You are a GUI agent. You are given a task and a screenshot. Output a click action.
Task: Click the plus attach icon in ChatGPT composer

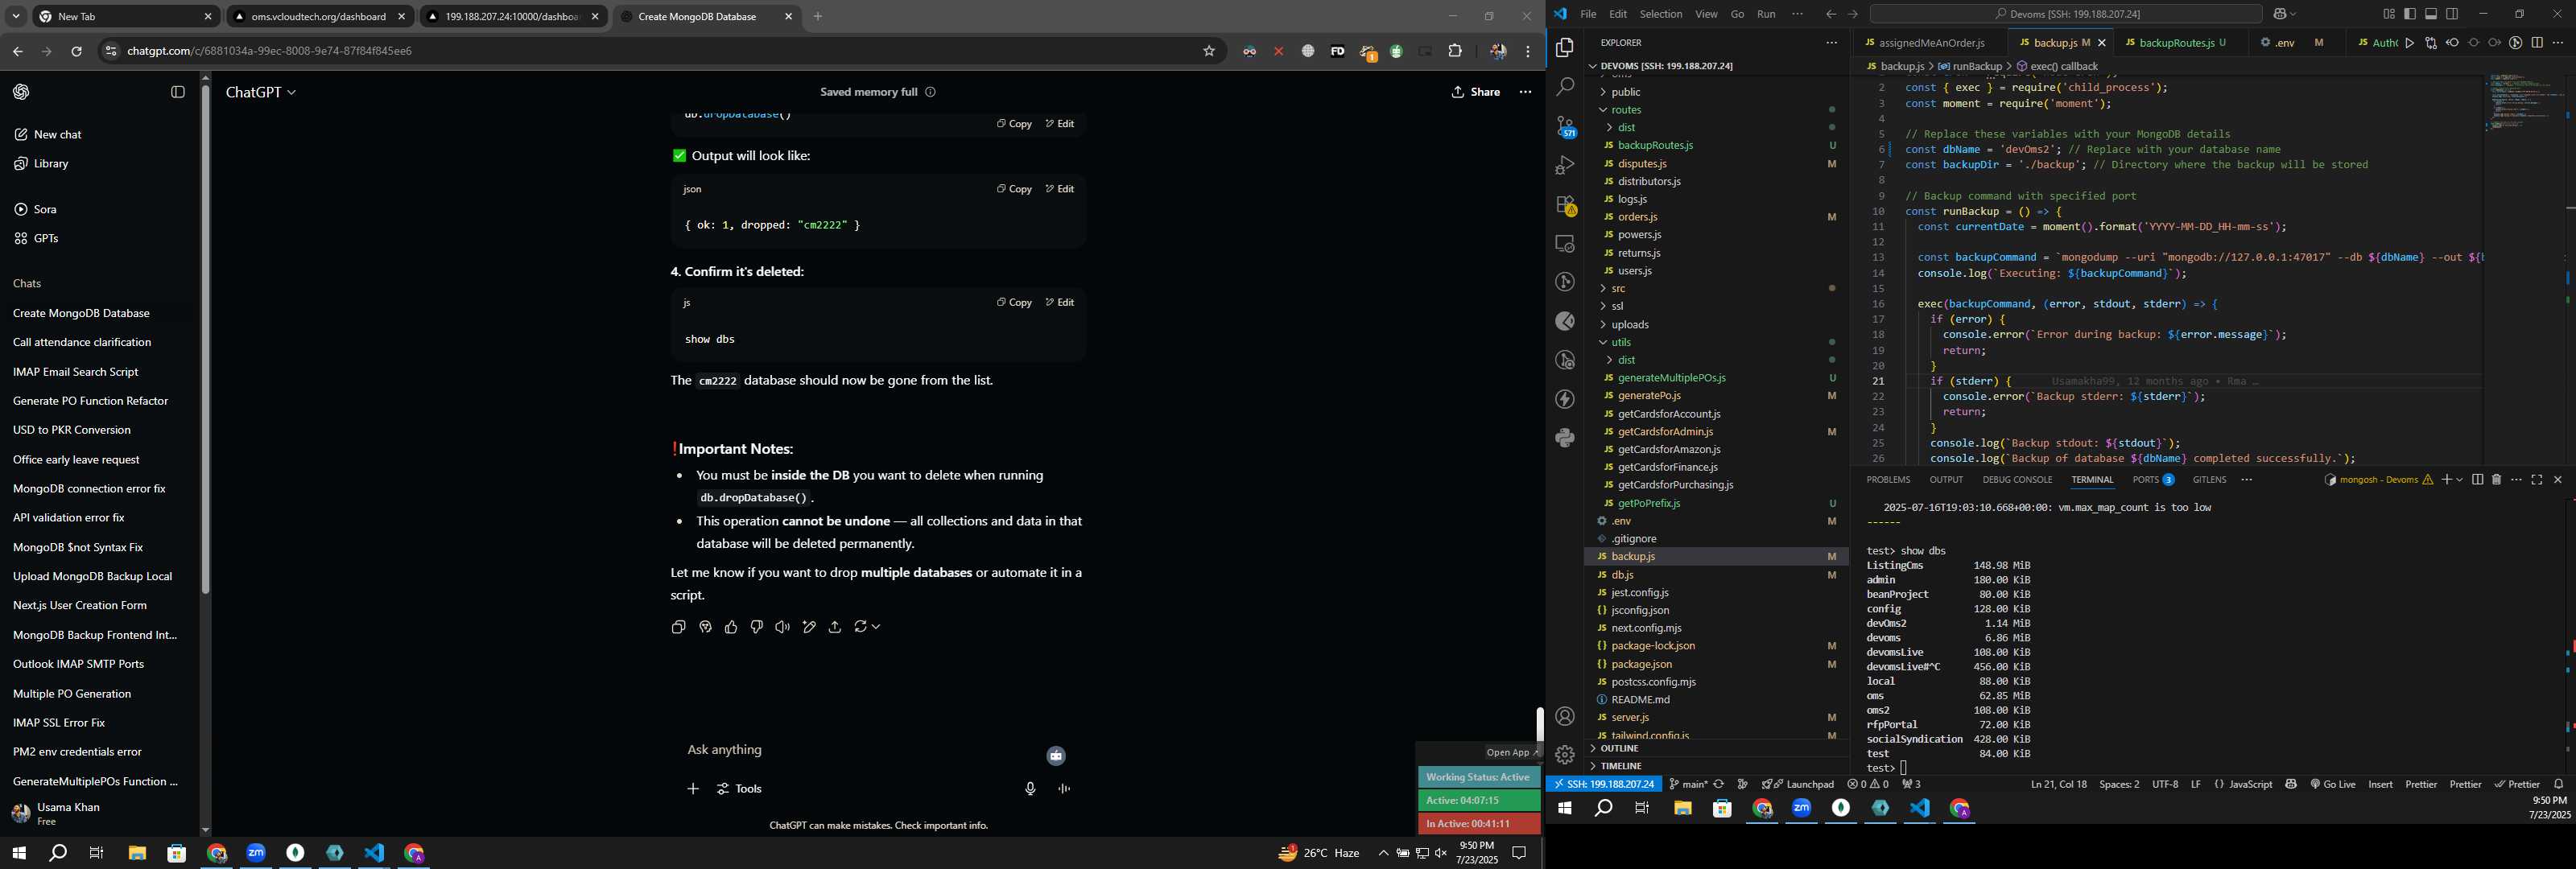coord(693,789)
